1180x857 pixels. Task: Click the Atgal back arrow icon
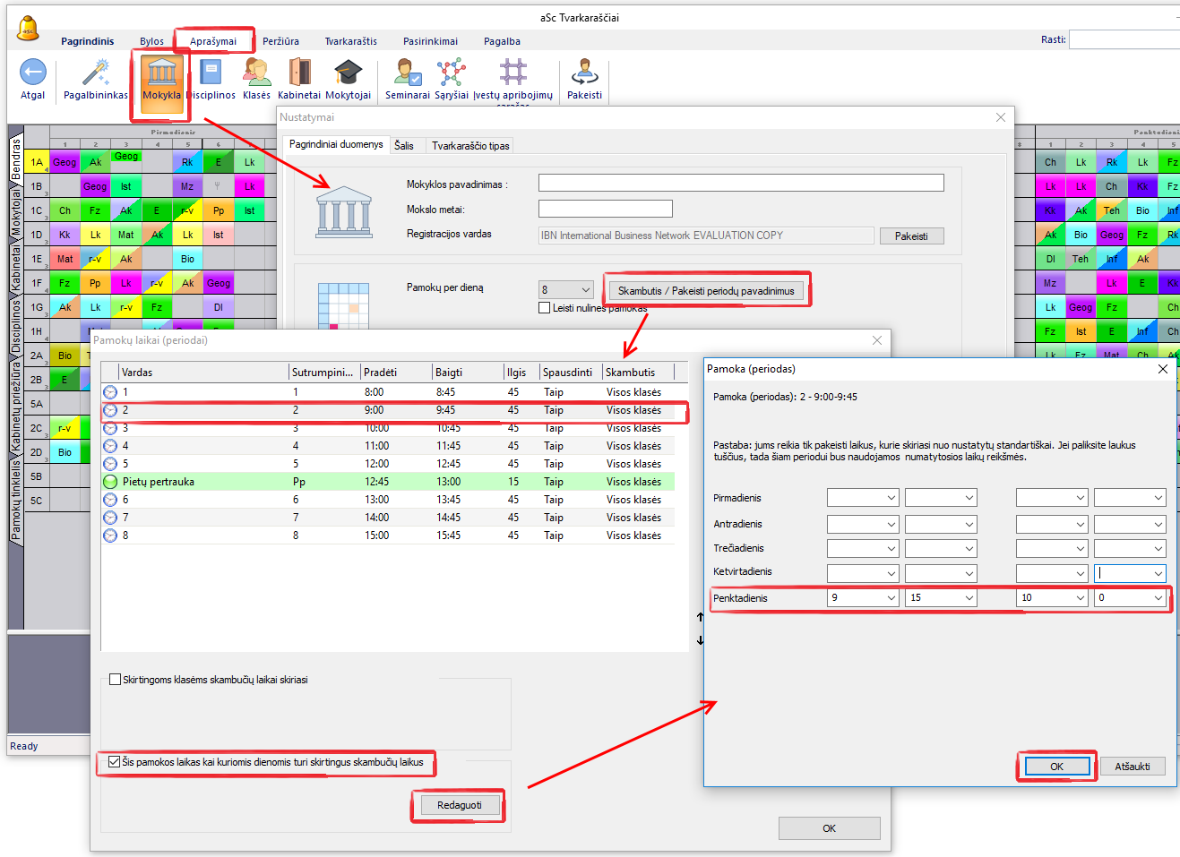32,73
